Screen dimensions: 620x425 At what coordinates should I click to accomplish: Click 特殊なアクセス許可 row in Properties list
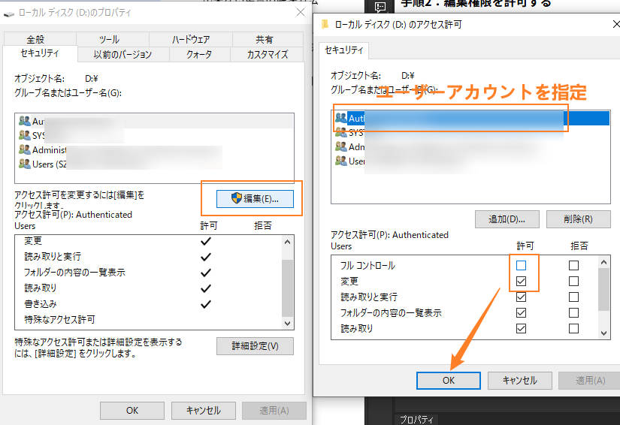149,320
